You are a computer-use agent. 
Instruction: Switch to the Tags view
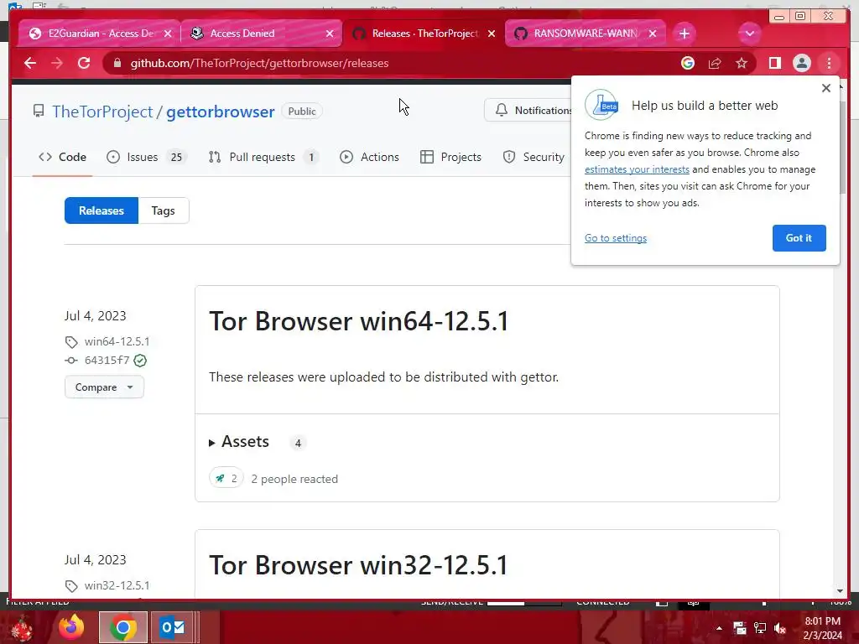164,210
